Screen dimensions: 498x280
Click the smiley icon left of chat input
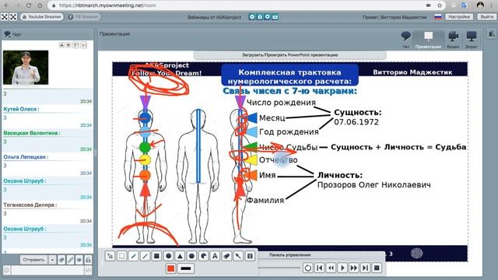pos(6,270)
